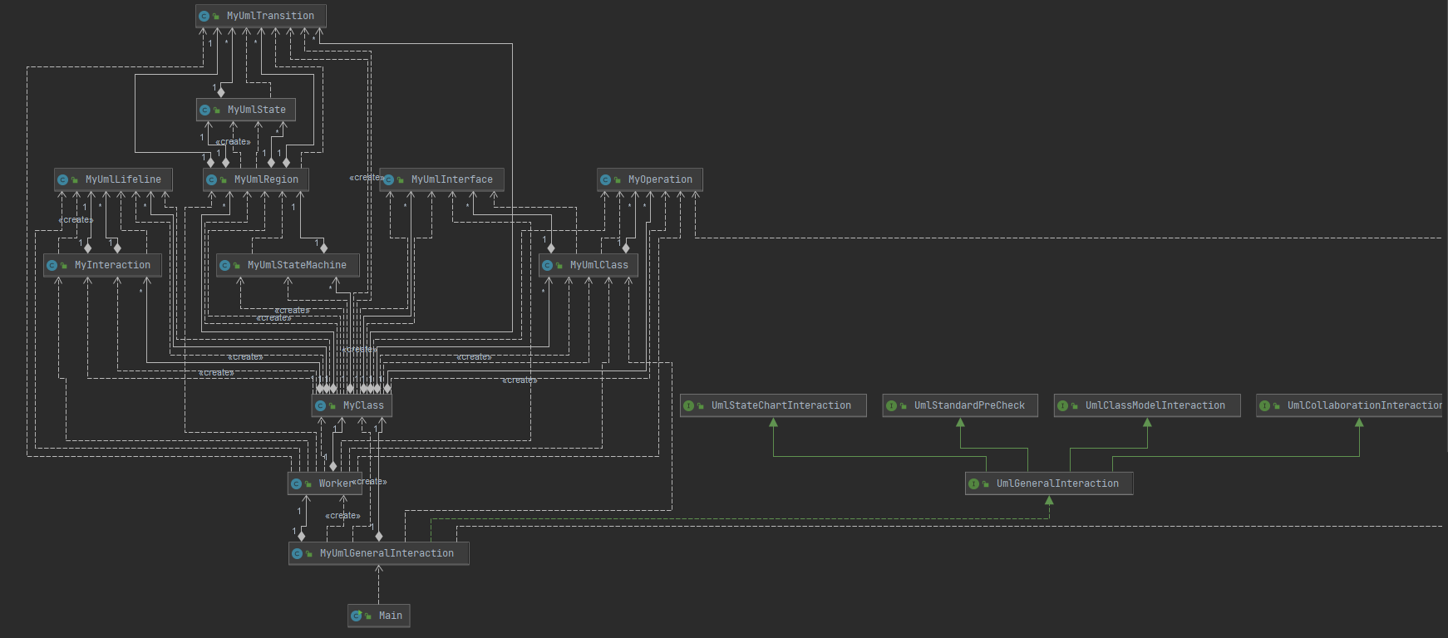Click interface icon on UmlStandardPreCheck node
1448x638 pixels.
point(891,405)
